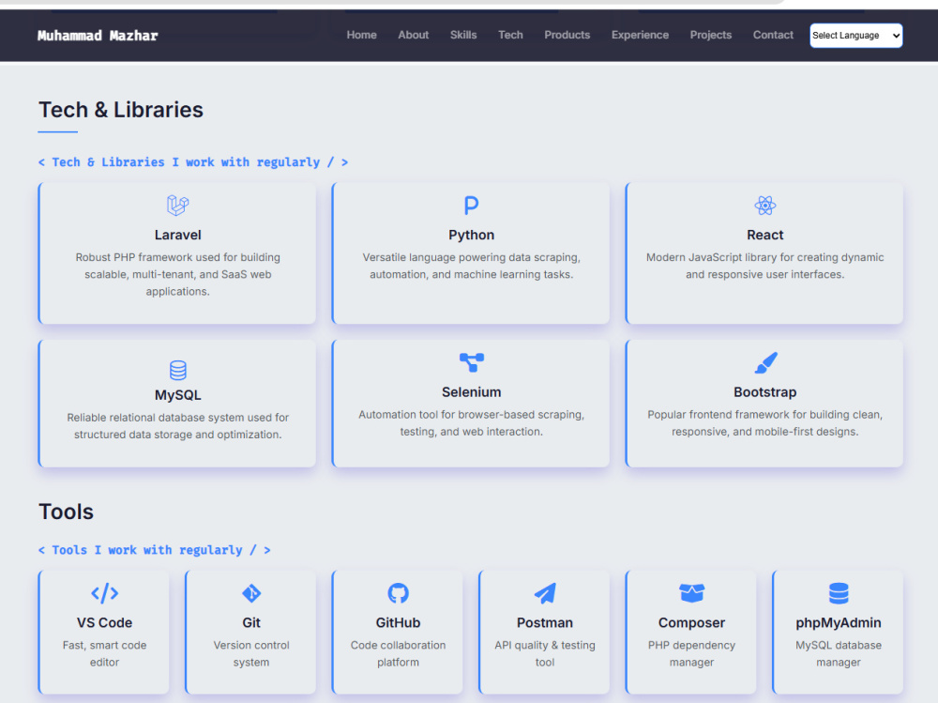Click the Composer open box icon
The height and width of the screenshot is (703, 938).
tap(691, 593)
